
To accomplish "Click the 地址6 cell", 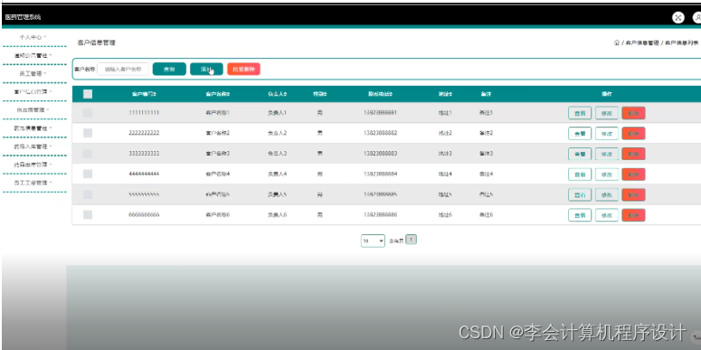I will 445,215.
